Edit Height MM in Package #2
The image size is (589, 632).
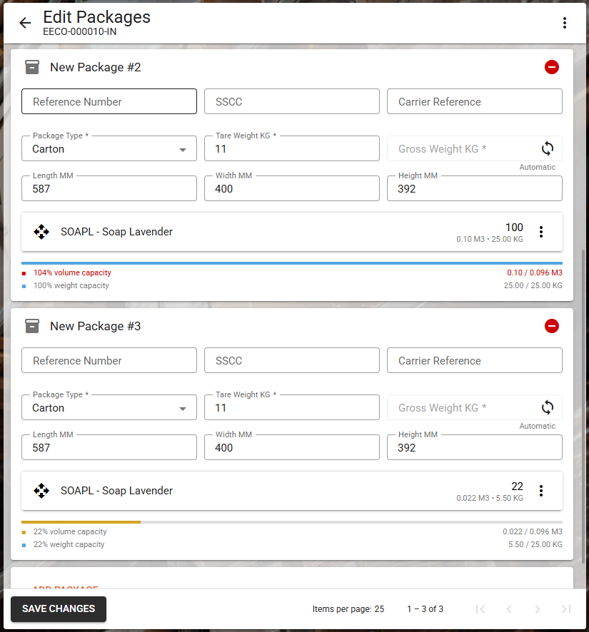475,188
